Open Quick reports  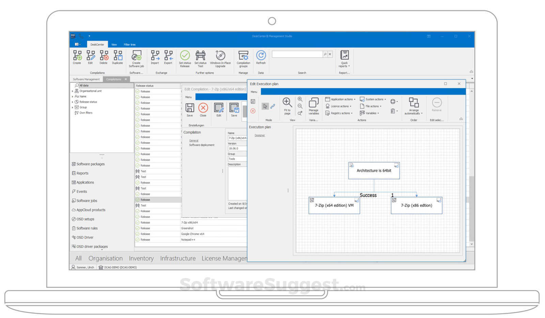pyautogui.click(x=344, y=58)
